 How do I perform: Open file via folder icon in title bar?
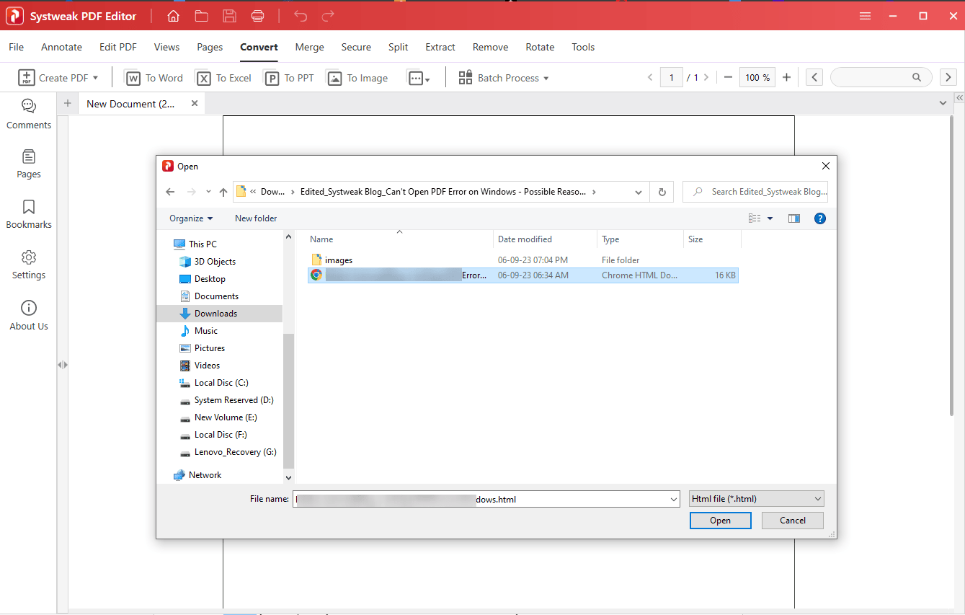tap(202, 16)
